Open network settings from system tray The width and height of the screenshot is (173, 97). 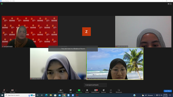[159, 95]
